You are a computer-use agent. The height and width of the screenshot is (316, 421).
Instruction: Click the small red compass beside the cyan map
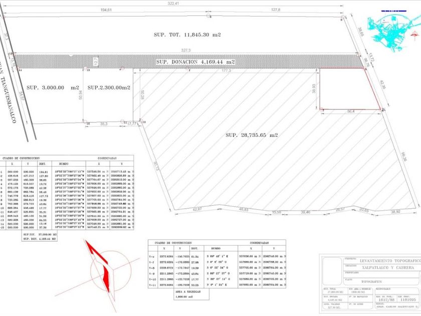coord(415,35)
